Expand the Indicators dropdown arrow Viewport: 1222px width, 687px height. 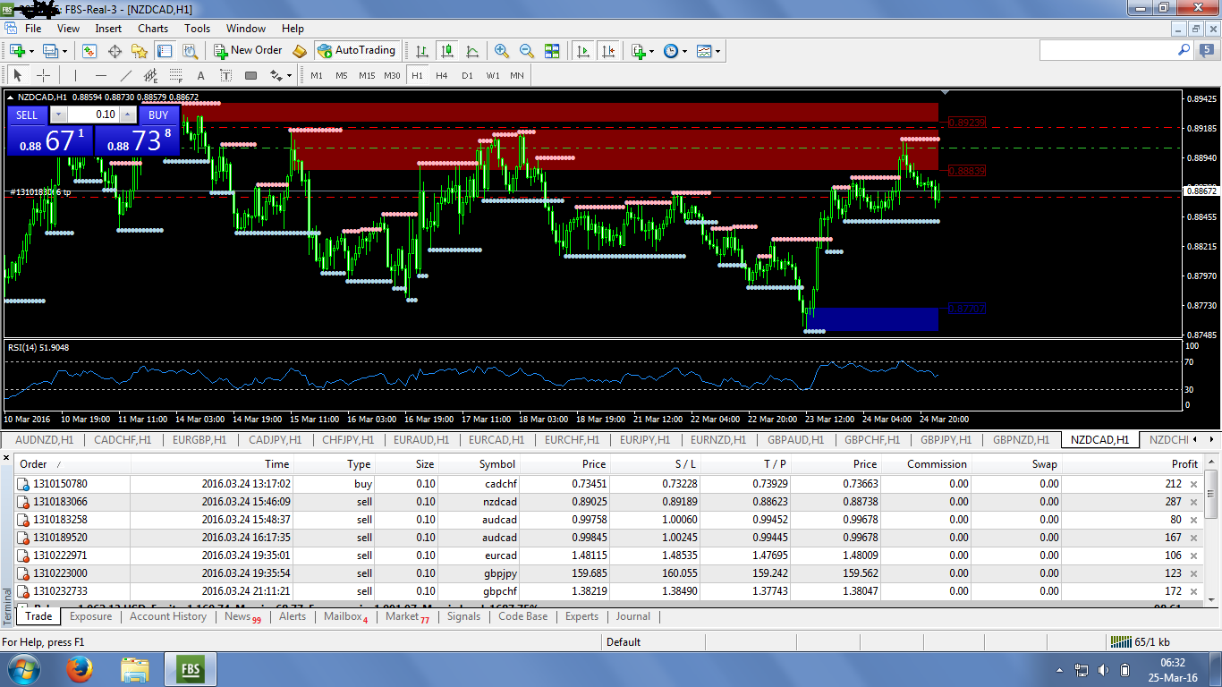click(652, 51)
